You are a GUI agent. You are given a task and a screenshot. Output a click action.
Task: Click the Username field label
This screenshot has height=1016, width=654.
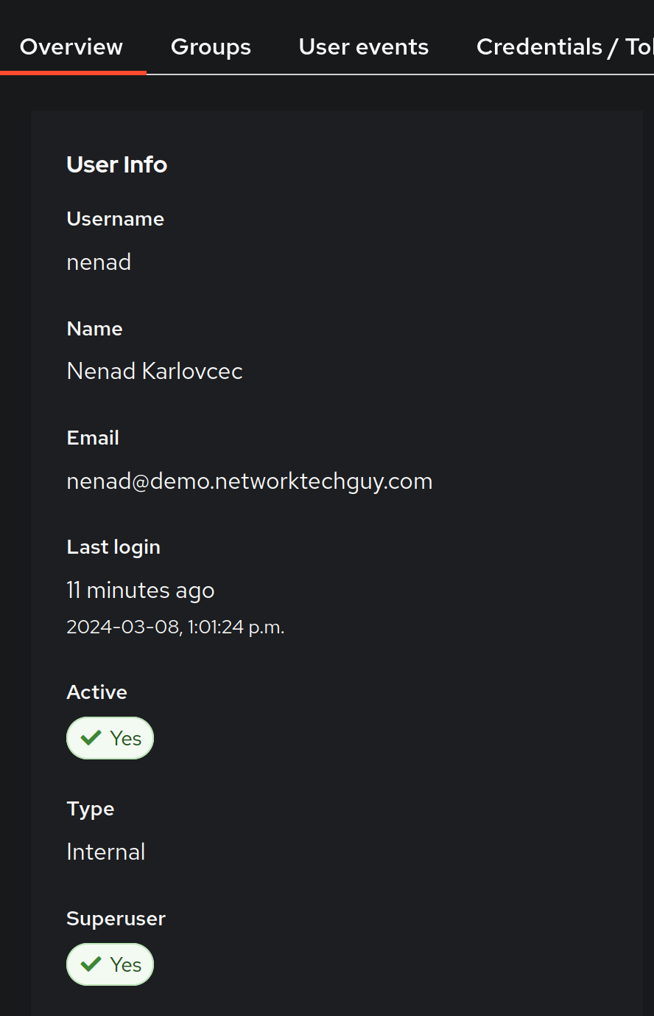click(x=116, y=219)
